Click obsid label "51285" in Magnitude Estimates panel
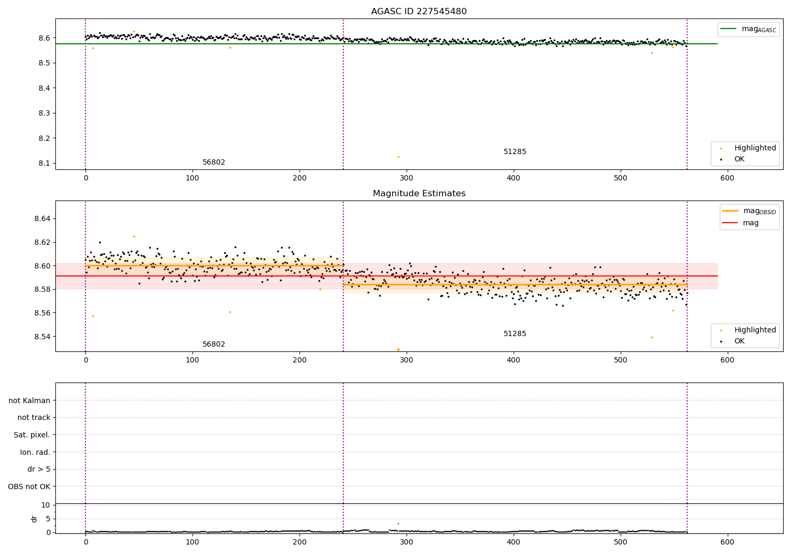 [515, 334]
